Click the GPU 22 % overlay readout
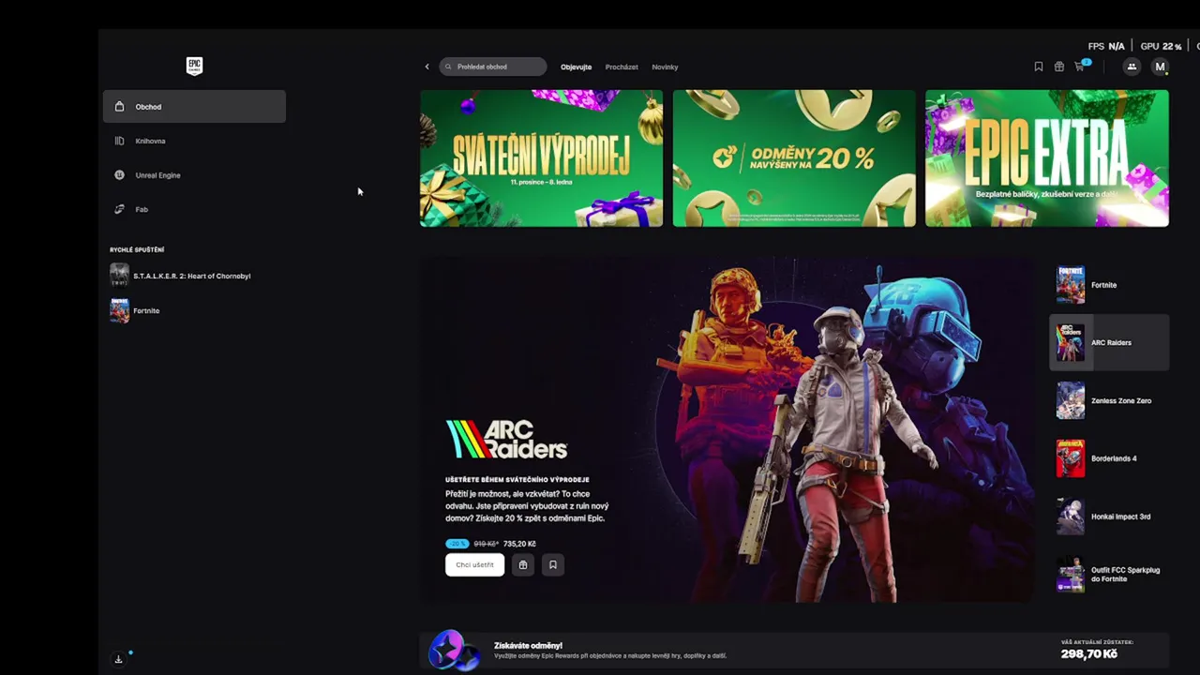 point(1161,46)
